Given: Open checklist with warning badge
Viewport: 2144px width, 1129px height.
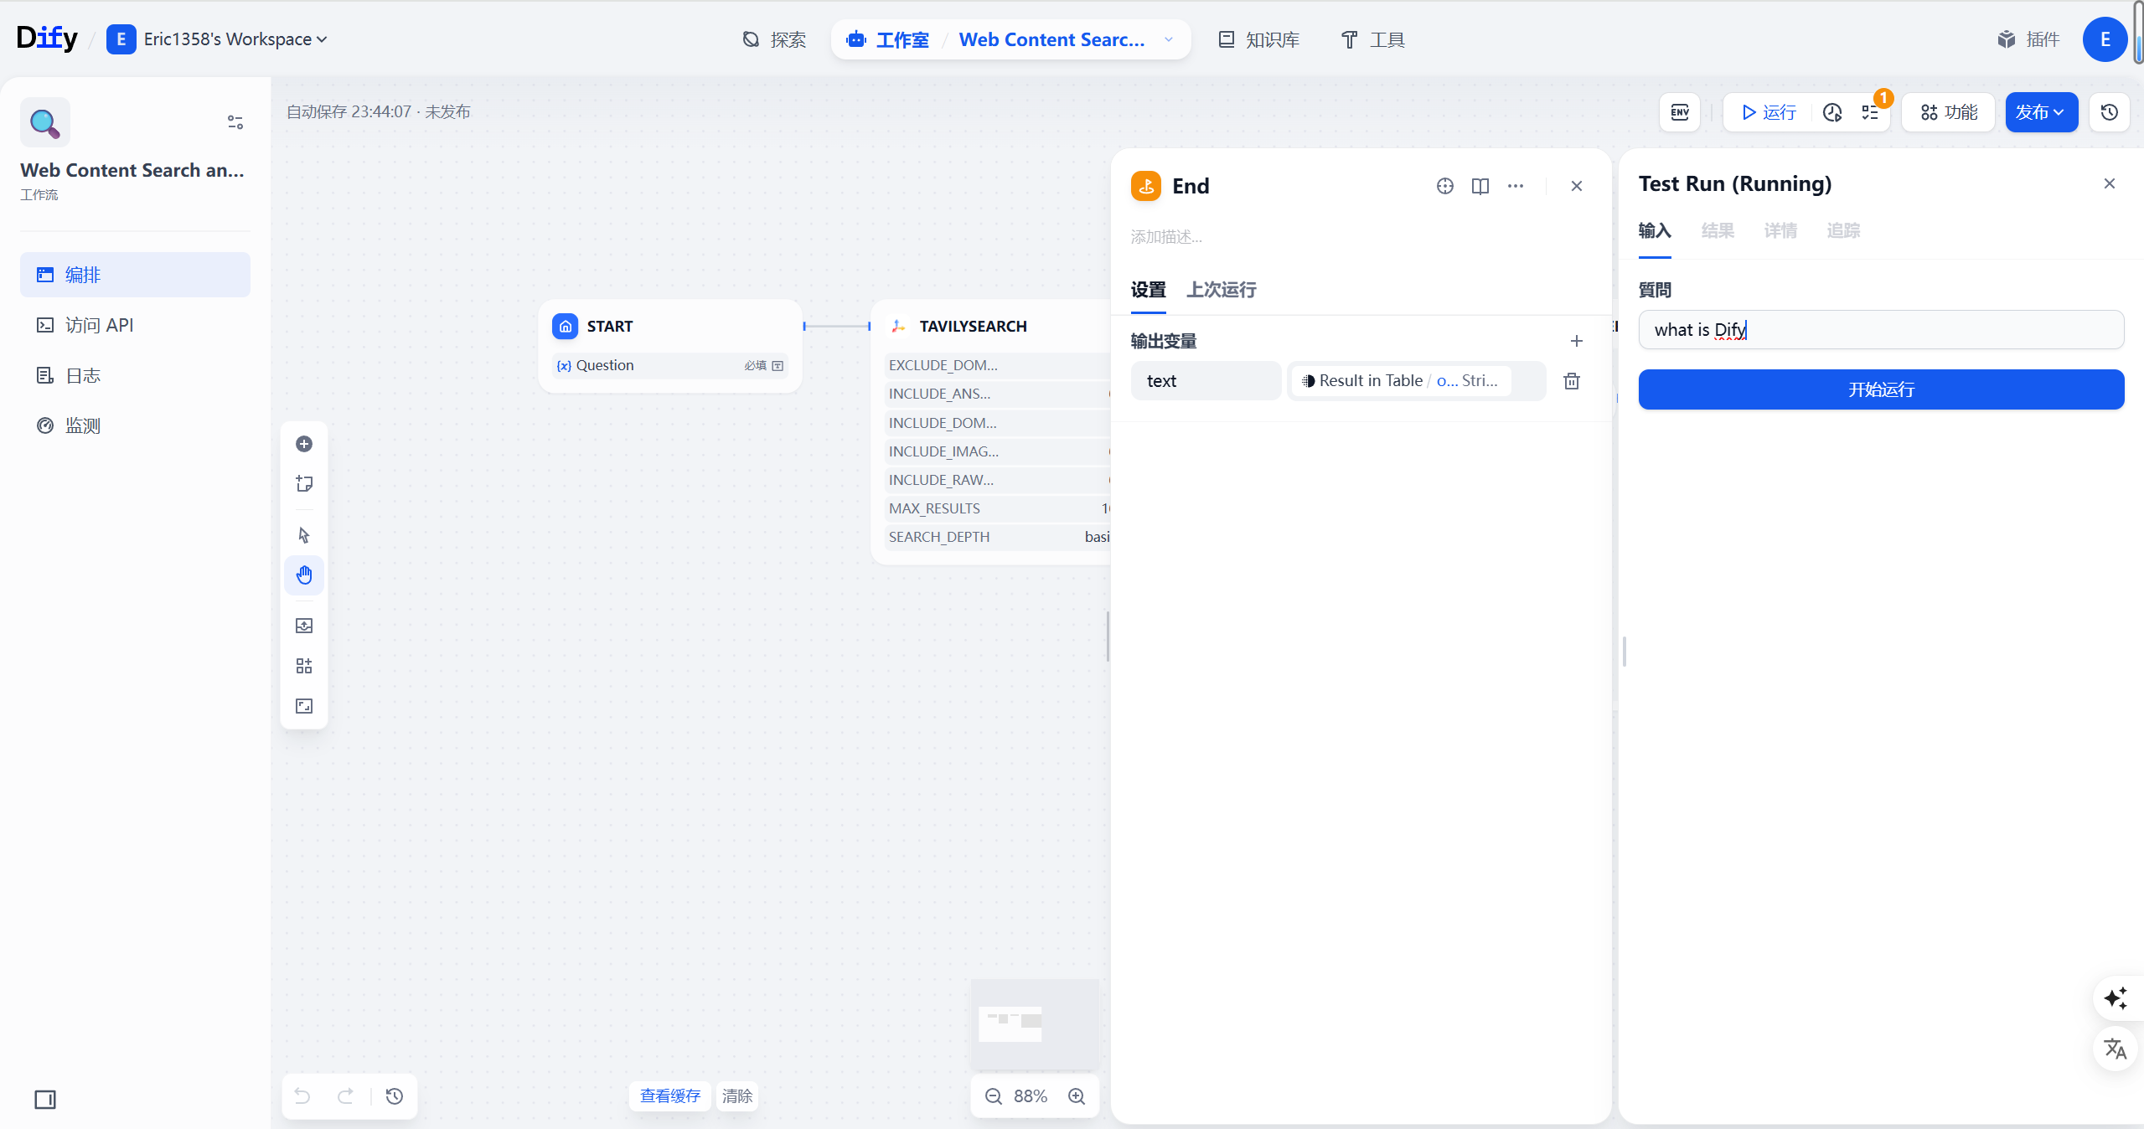Looking at the screenshot, I should point(1871,112).
